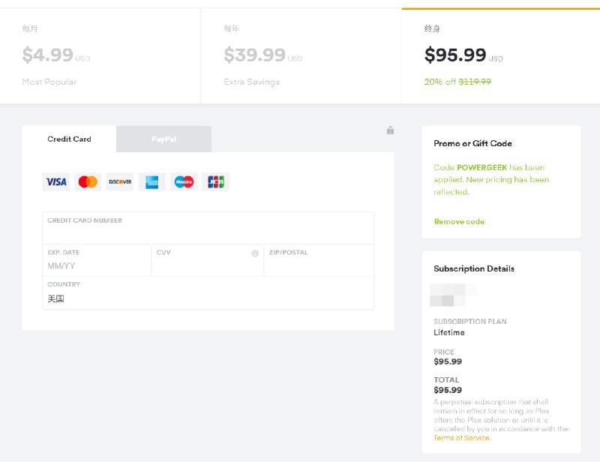Focus the Credit Card Number field
Viewport: 600px width, 462px height.
pos(208,233)
